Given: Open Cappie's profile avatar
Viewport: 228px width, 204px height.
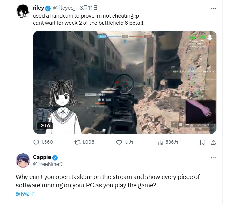Looking at the screenshot, I should pos(23,161).
